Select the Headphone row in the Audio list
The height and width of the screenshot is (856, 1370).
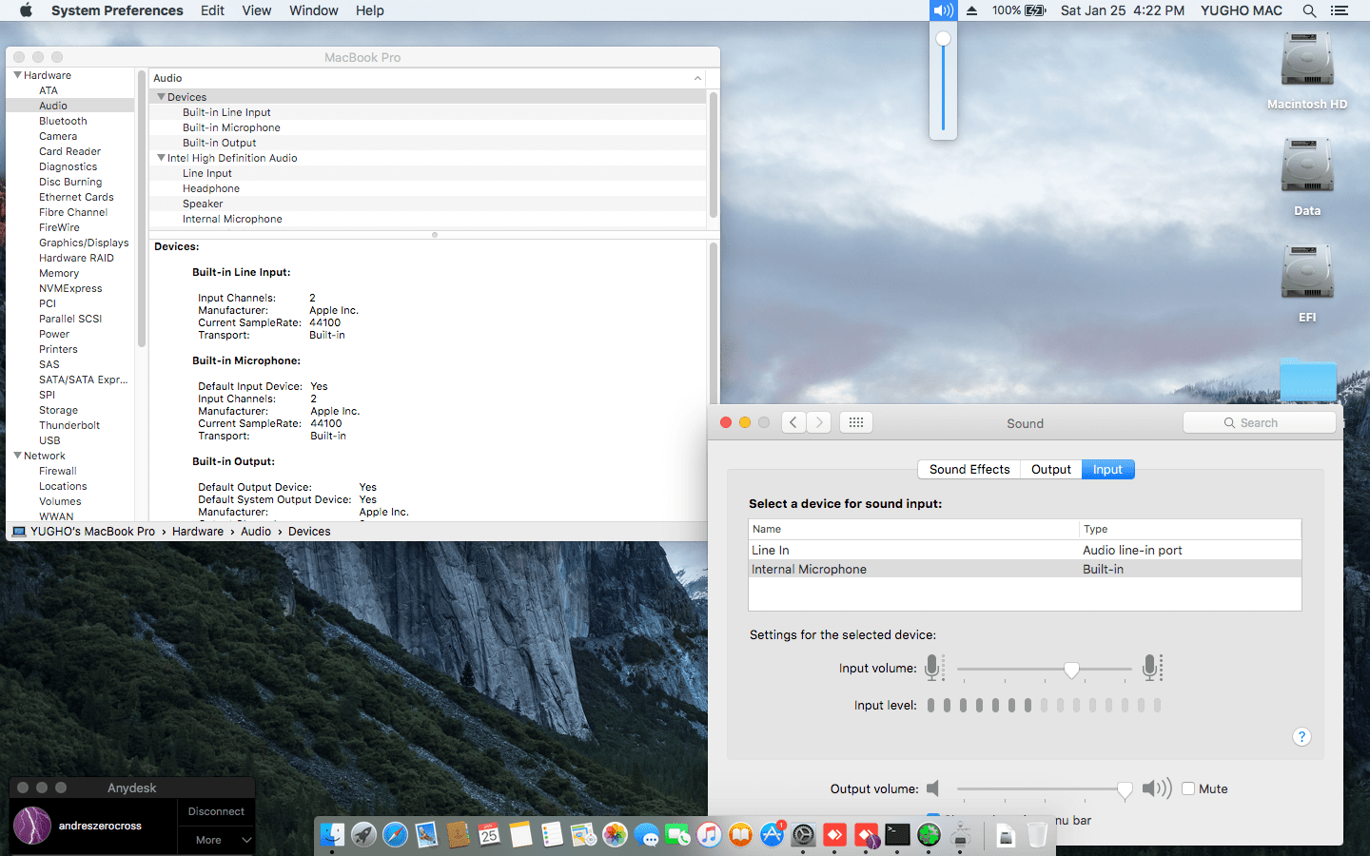[428, 188]
